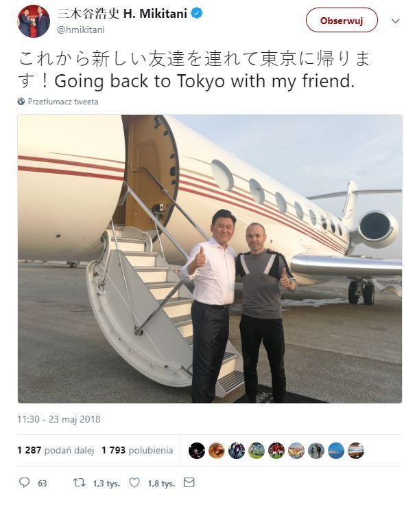The height and width of the screenshot is (505, 404).
Task: Click the envelope direct message icon
Action: [189, 482]
